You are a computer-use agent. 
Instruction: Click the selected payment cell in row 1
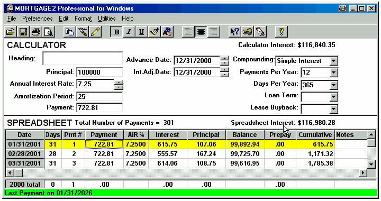point(104,144)
